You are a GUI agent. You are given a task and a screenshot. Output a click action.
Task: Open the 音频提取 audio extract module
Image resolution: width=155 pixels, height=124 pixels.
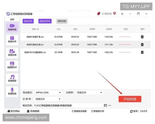pyautogui.click(x=12, y=79)
